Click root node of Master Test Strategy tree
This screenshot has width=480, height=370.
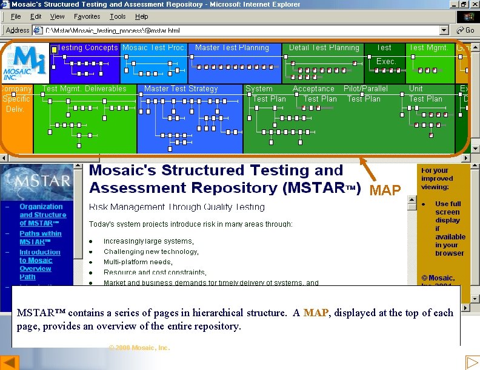pyautogui.click(x=141, y=94)
